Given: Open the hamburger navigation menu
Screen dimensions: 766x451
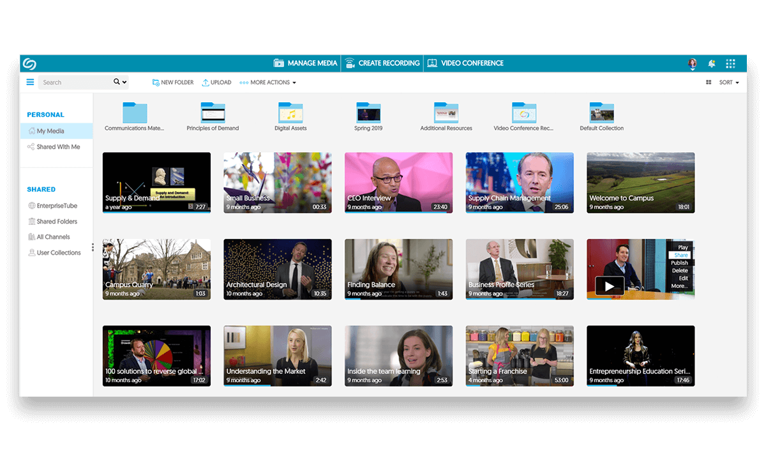Looking at the screenshot, I should 30,82.
